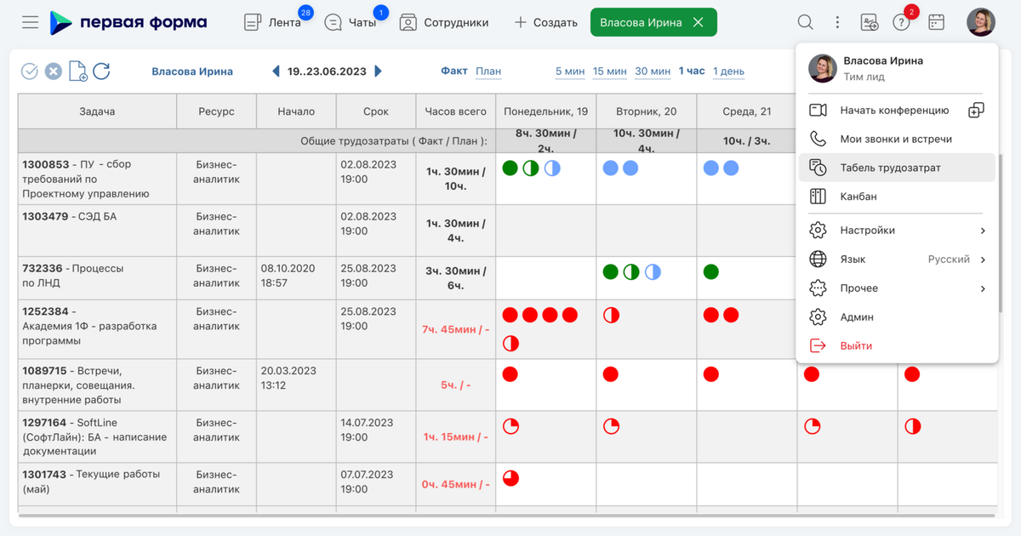This screenshot has height=536, width=1021.
Task: Open help icon with red badge
Action: [902, 23]
